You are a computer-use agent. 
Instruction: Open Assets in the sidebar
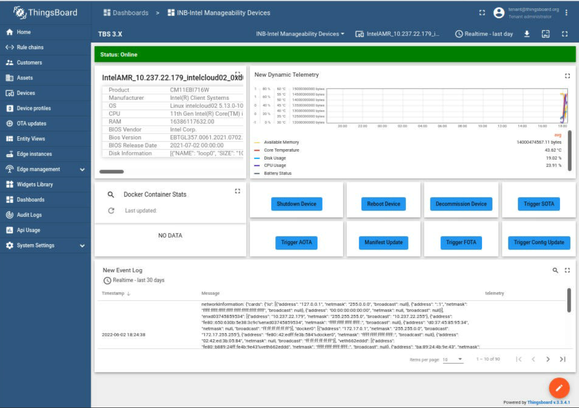(45, 78)
